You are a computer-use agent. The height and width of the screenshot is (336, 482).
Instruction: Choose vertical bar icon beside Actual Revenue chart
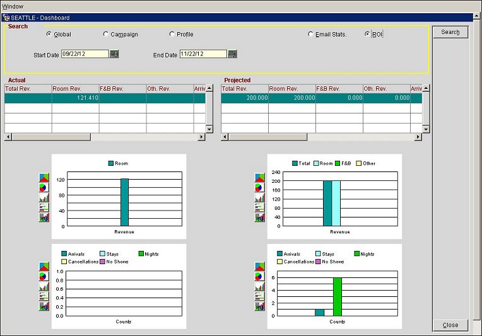pyautogui.click(x=44, y=197)
